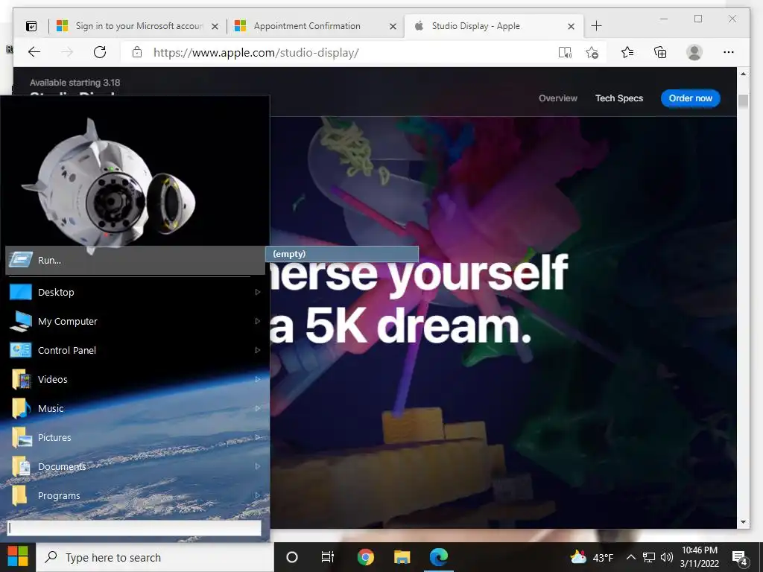Open the Overview link on Apple page

pos(557,98)
